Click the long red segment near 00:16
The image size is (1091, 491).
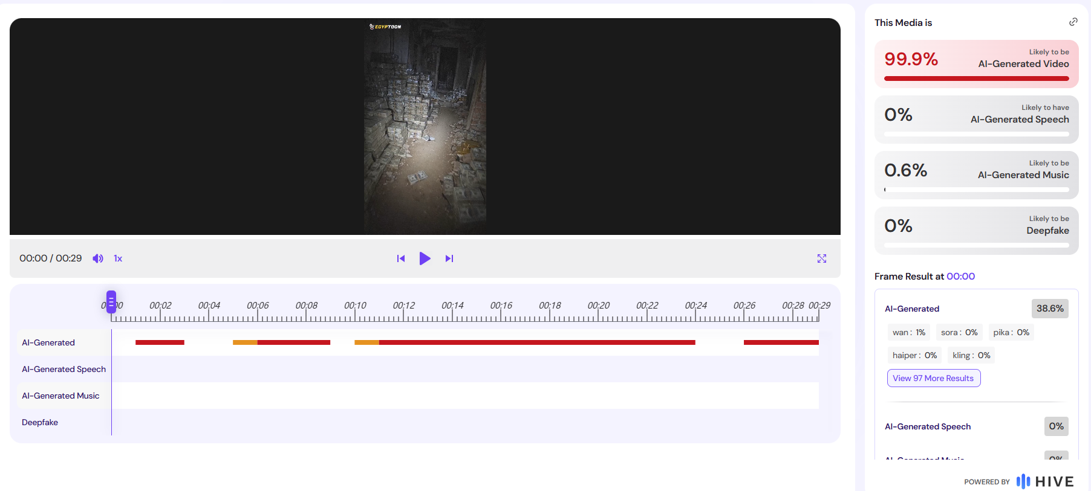click(537, 342)
